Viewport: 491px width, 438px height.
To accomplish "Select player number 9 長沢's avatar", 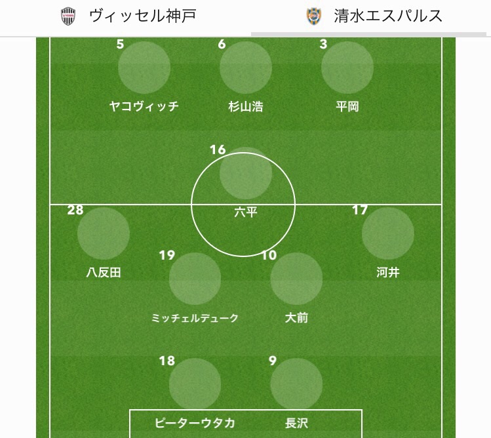I will [x=296, y=384].
